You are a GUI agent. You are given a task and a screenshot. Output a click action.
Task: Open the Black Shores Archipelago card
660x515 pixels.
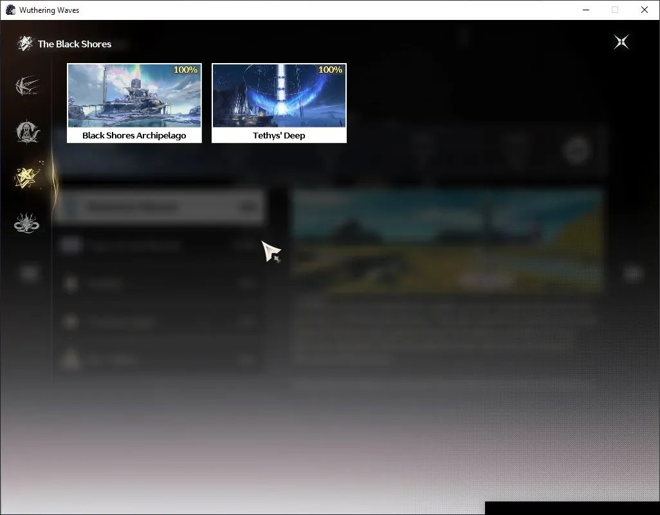134,103
